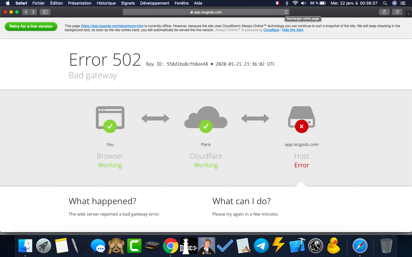Screen dimensions: 412x257
Task: Open the iosgods store more-info link
Action: pos(112,26)
